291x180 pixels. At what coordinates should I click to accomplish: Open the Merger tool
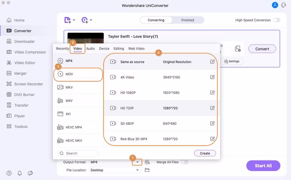pos(16,73)
